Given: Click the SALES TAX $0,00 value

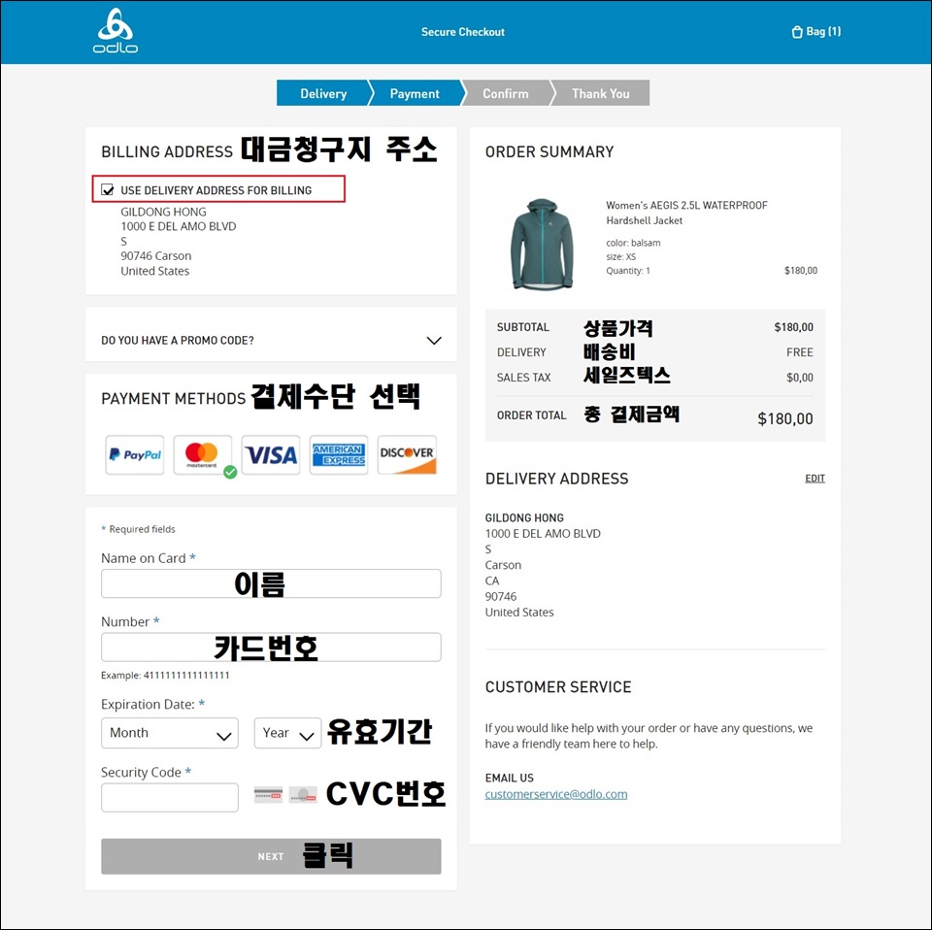Looking at the screenshot, I should (x=799, y=378).
